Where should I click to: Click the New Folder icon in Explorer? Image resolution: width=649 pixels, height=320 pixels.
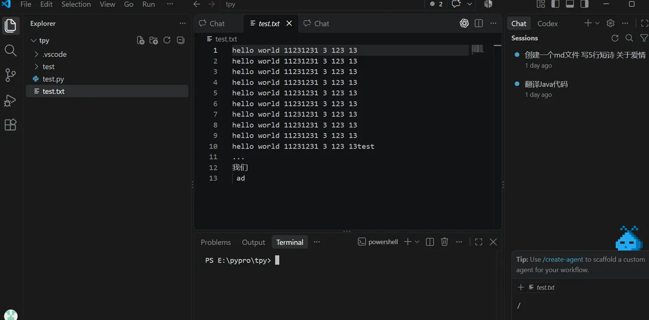pos(154,40)
